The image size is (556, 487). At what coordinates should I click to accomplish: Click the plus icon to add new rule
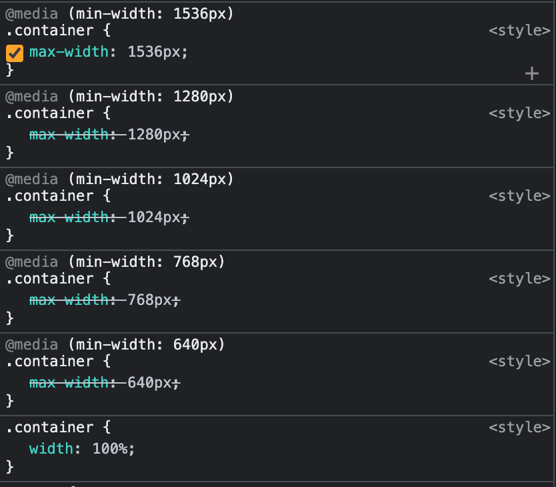[x=531, y=73]
